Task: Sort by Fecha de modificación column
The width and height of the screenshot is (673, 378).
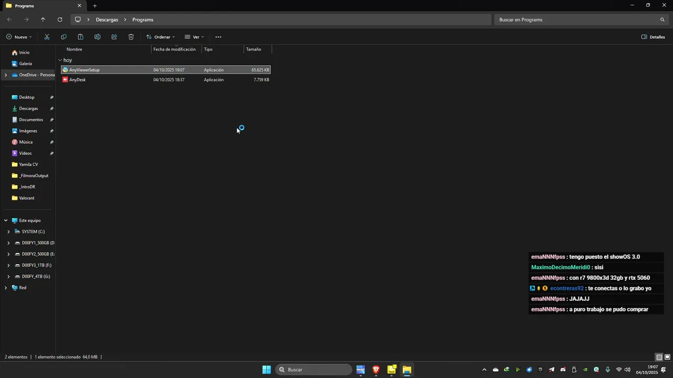Action: [x=175, y=49]
